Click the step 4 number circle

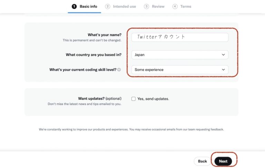pos(175,7)
